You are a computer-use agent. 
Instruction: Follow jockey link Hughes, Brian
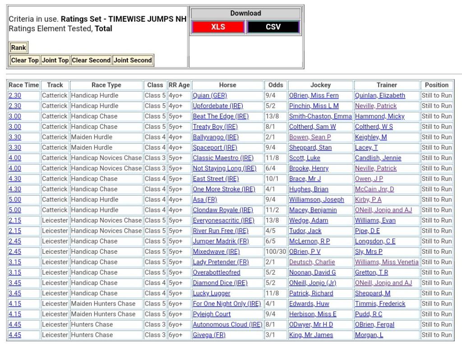click(309, 189)
